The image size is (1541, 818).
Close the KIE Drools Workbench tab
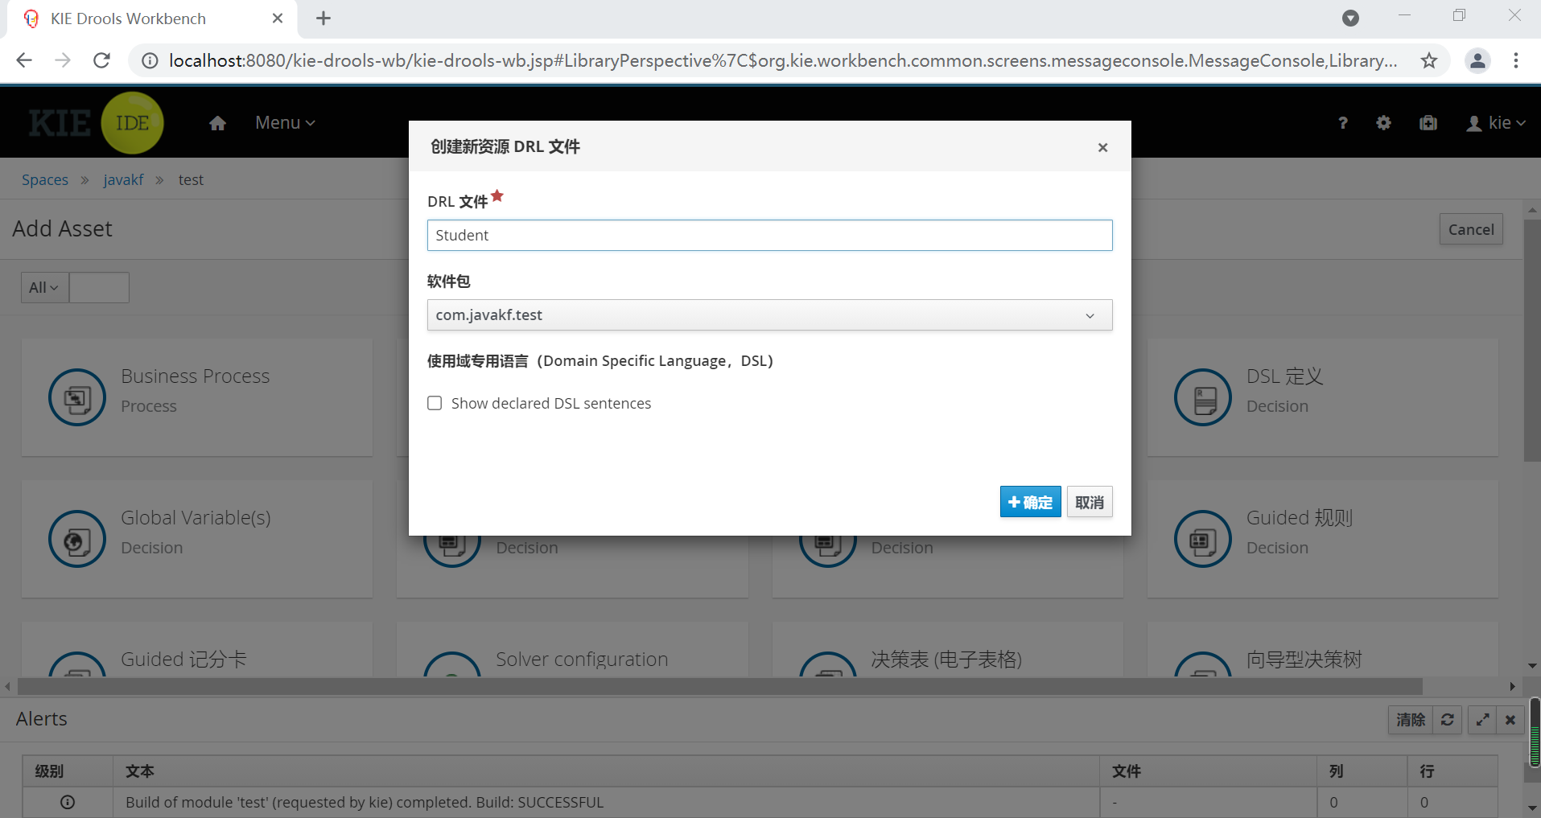coord(278,18)
